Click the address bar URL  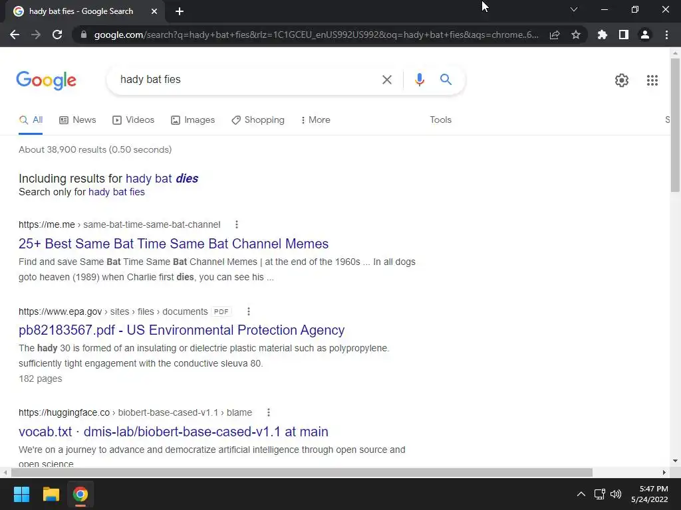coord(316,35)
